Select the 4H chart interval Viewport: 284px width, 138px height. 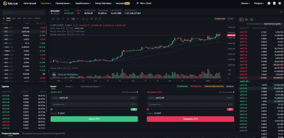(68, 19)
